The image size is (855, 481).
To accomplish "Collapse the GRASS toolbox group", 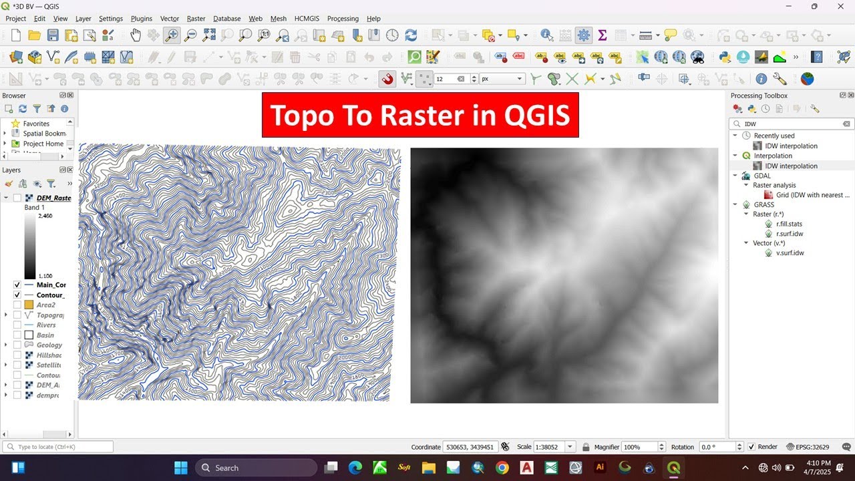I will 735,204.
